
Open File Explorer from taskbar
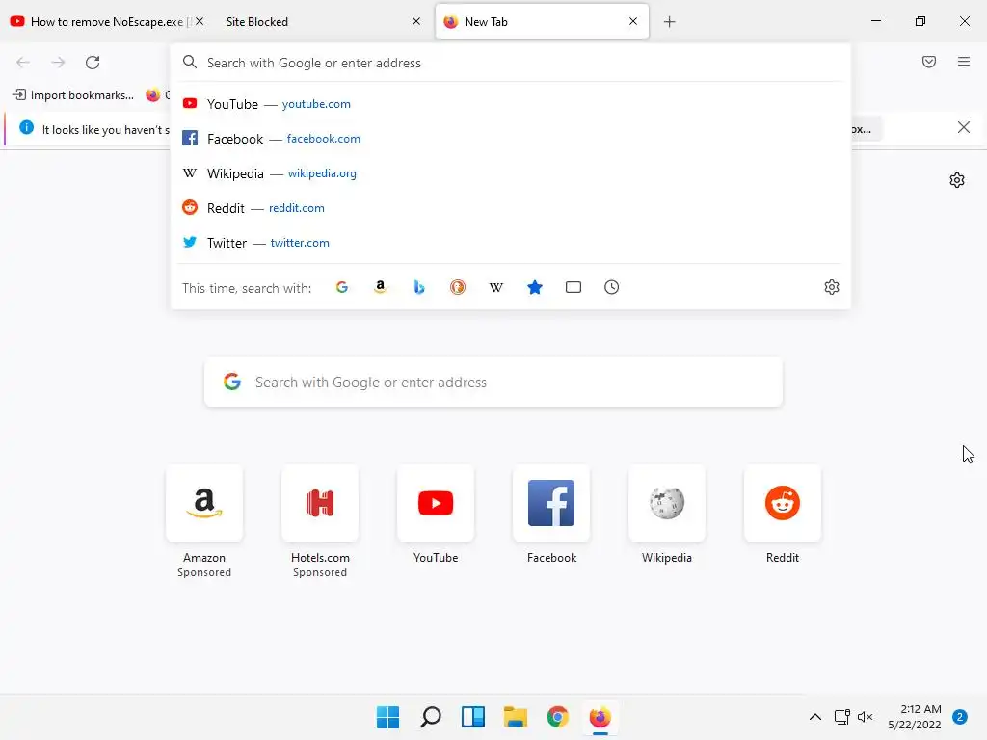pyautogui.click(x=516, y=717)
